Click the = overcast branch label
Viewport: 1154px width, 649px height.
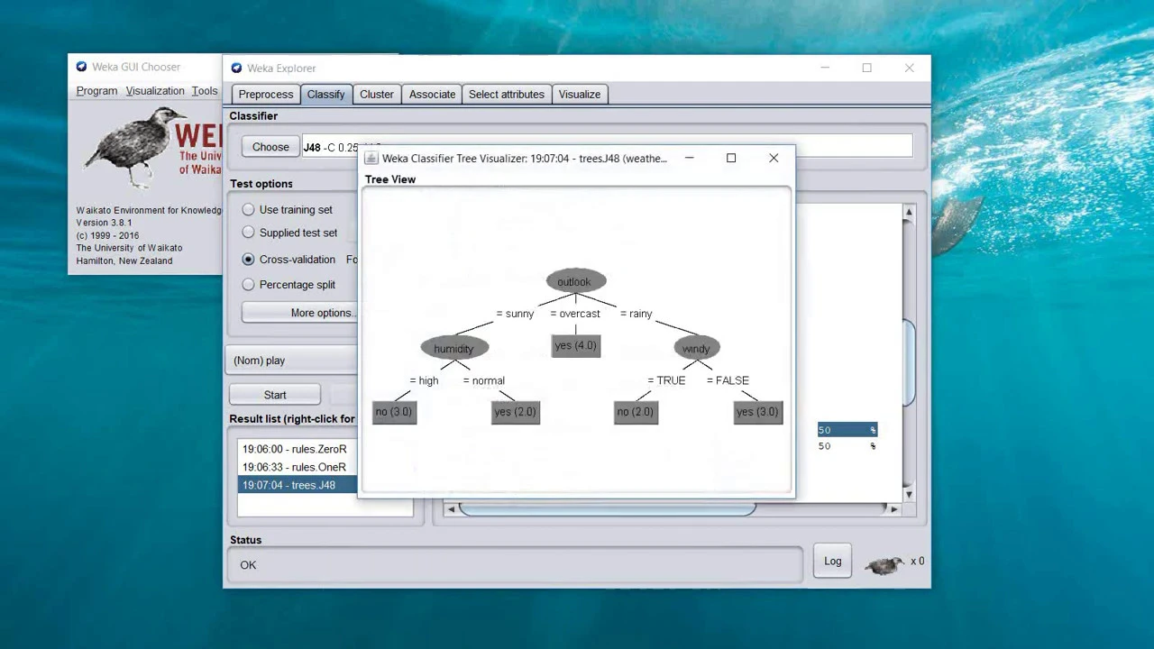click(x=575, y=314)
